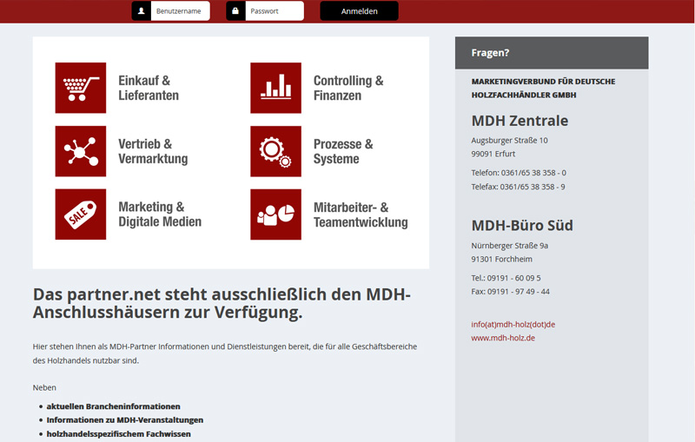Click the 99091 Erfurt line

tap(493, 154)
